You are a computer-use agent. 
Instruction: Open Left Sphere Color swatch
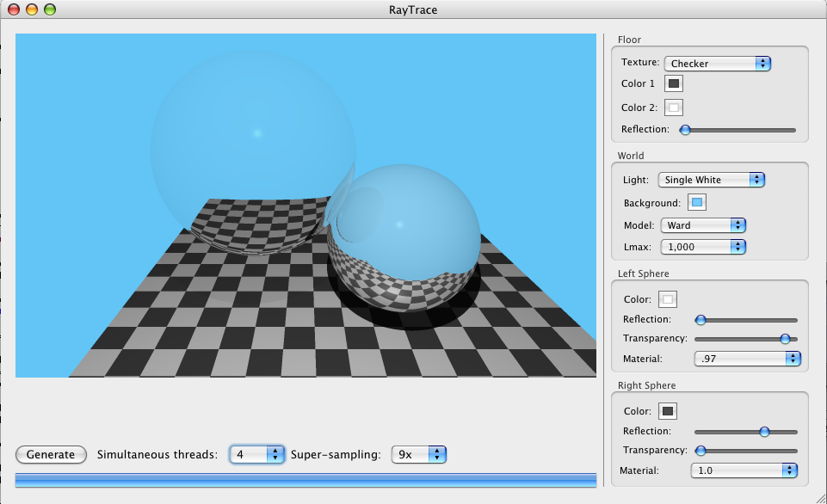coord(668,299)
